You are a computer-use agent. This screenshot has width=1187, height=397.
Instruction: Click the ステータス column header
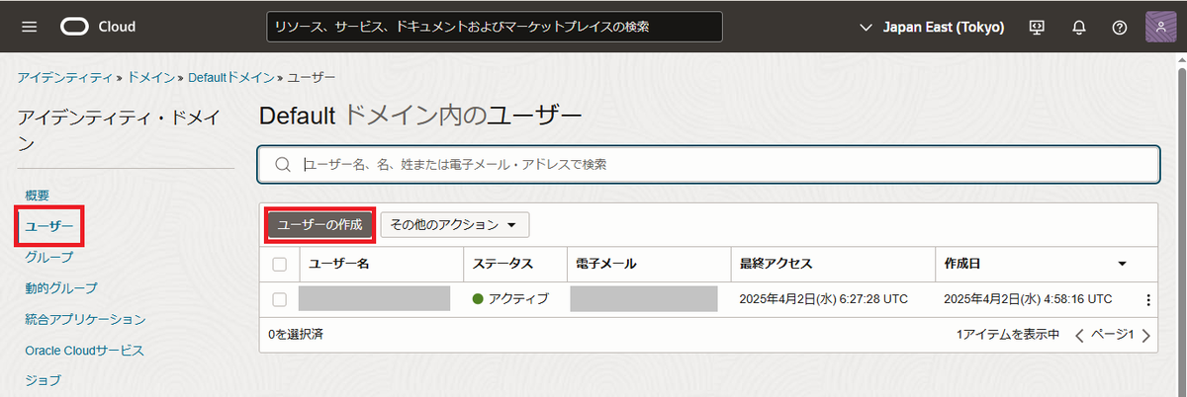point(502,264)
